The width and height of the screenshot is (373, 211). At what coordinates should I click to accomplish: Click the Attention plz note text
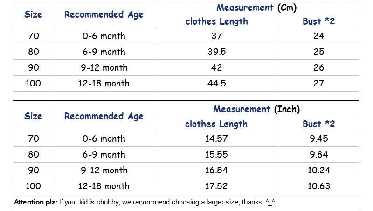[145, 202]
